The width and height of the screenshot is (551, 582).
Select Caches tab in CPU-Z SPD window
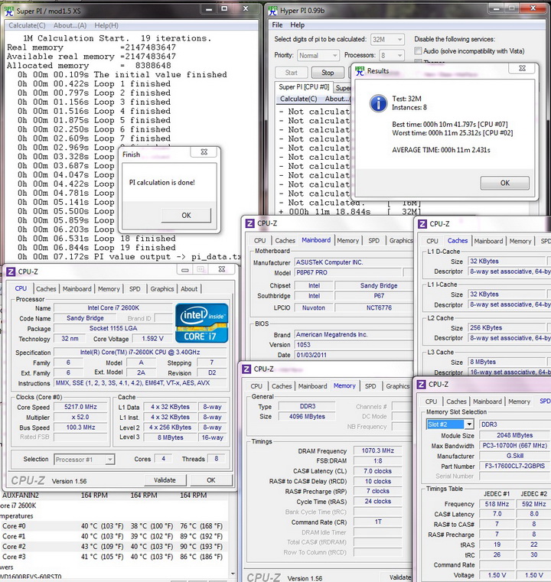coord(456,402)
